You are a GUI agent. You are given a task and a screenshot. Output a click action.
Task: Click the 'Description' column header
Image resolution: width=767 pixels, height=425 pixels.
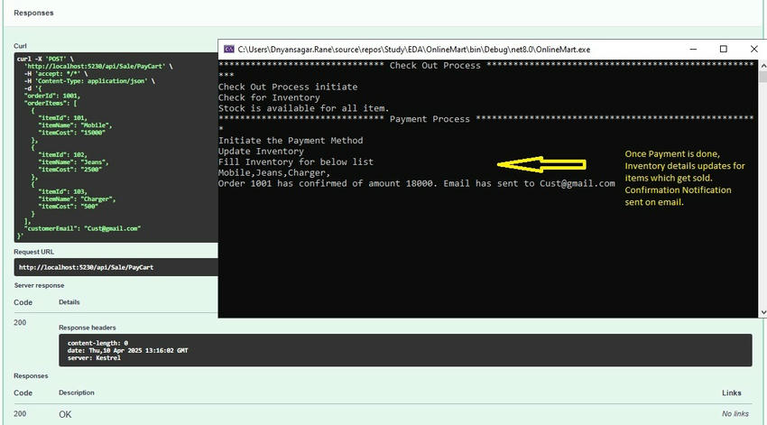point(77,393)
